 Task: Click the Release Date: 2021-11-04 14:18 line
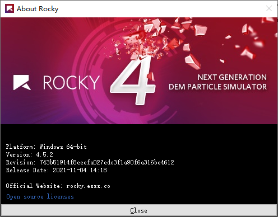[56, 170]
